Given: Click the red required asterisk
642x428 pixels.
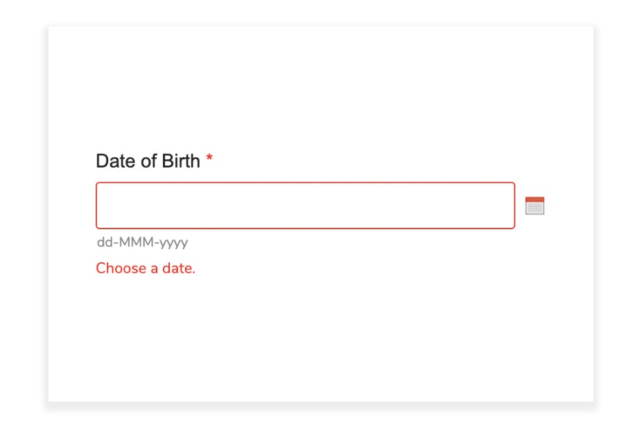Looking at the screenshot, I should (209, 160).
